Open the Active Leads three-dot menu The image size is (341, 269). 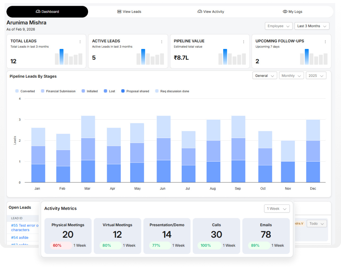[162, 42]
